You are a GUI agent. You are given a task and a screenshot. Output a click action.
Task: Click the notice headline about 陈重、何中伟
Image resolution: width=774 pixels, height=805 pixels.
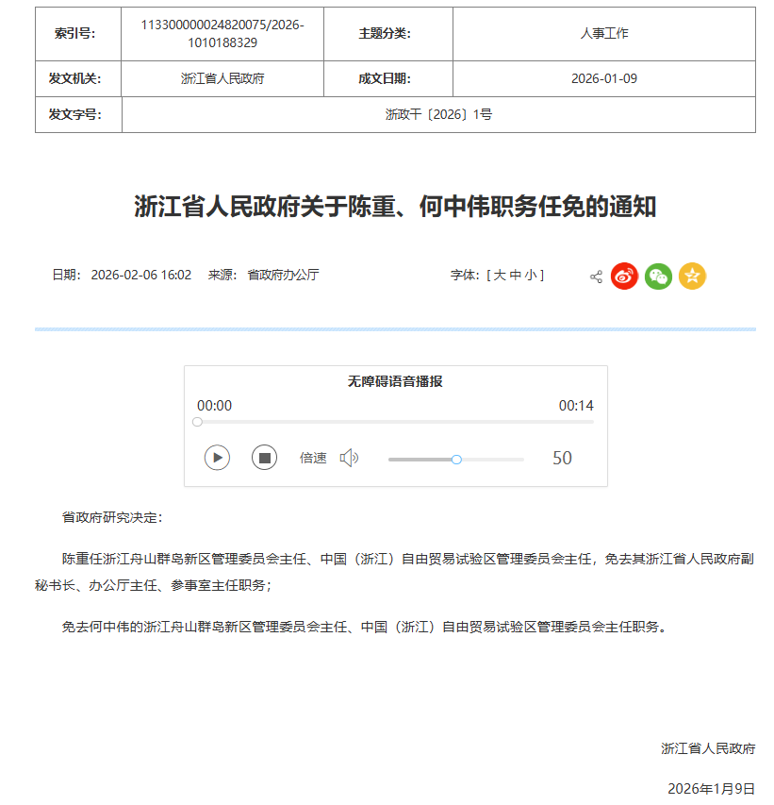395,207
